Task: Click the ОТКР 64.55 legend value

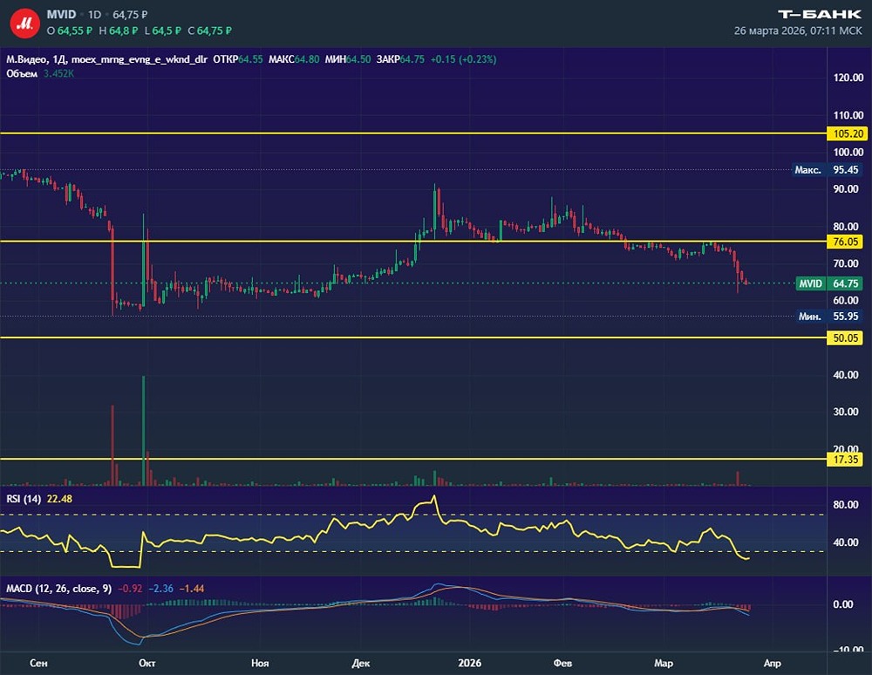Action: point(238,59)
